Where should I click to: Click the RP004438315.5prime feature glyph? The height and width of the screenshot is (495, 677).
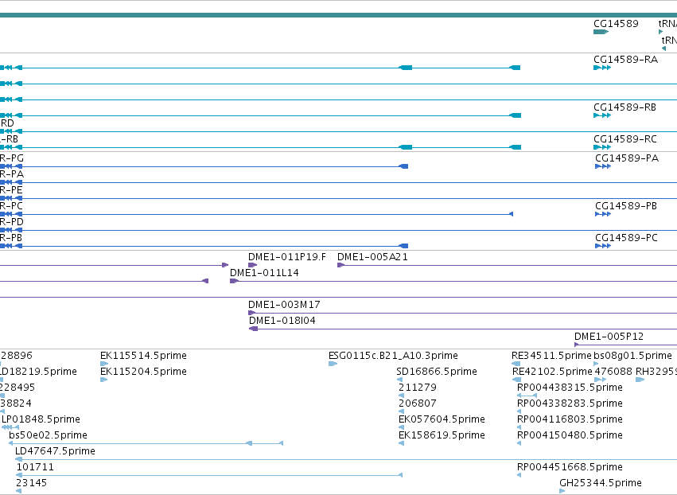pos(527,396)
